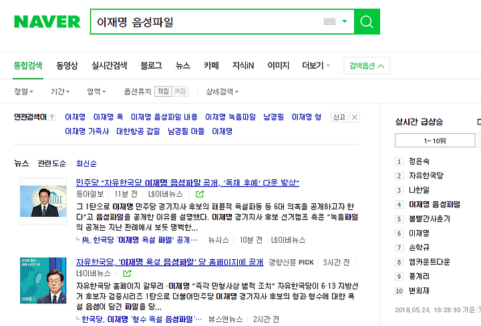The height and width of the screenshot is (326, 481).
Task: Open new-window icon of 경향신문 article
Action: (x=127, y=273)
